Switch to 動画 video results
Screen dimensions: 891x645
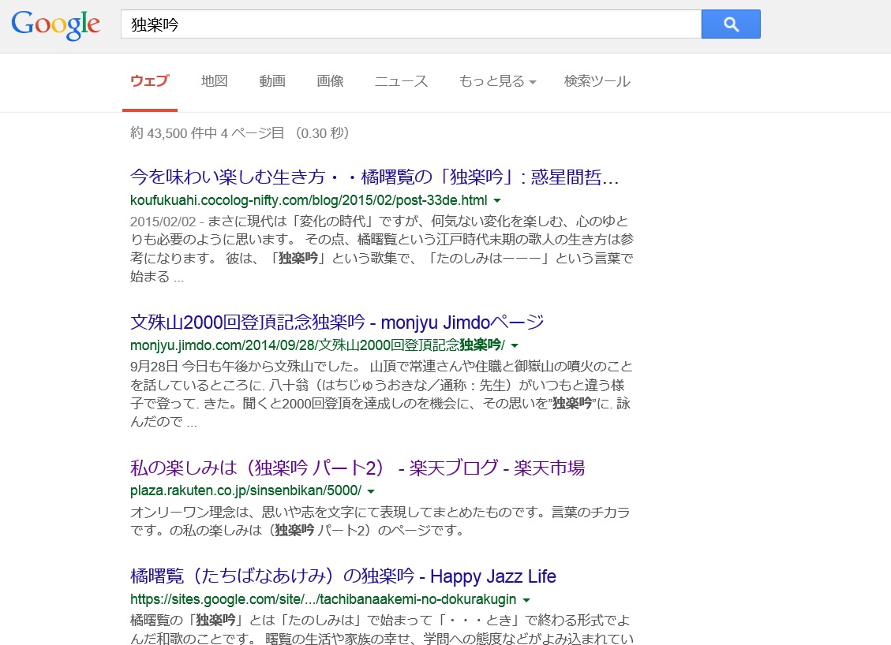pyautogui.click(x=271, y=80)
